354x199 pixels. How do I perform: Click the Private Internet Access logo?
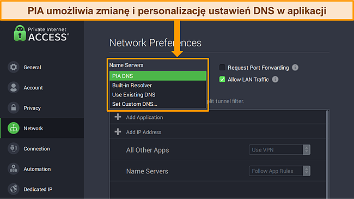(x=41, y=33)
